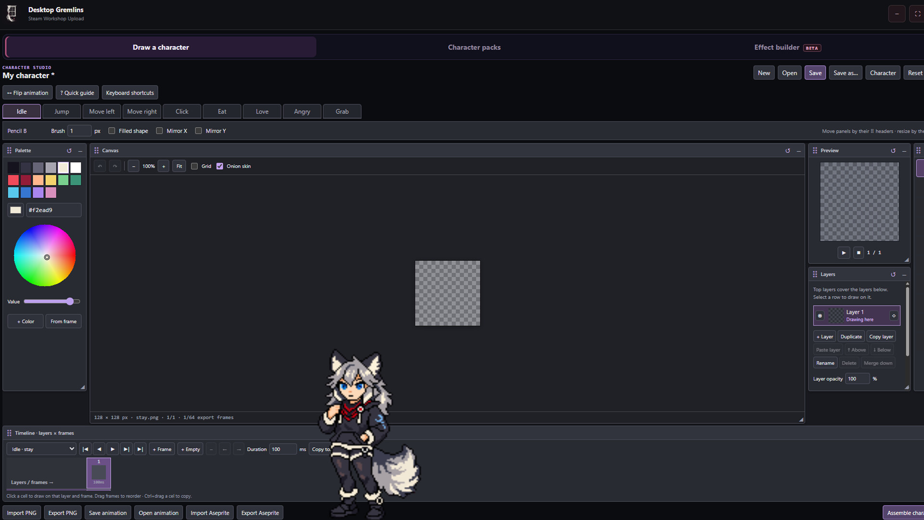Switch to the Move left tab

coord(102,112)
